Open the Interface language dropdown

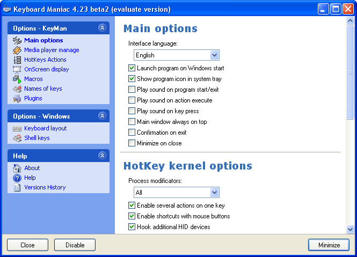tap(215, 55)
